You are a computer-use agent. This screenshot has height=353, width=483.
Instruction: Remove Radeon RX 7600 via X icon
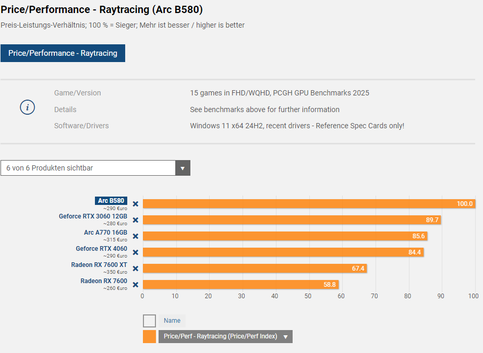136,285
